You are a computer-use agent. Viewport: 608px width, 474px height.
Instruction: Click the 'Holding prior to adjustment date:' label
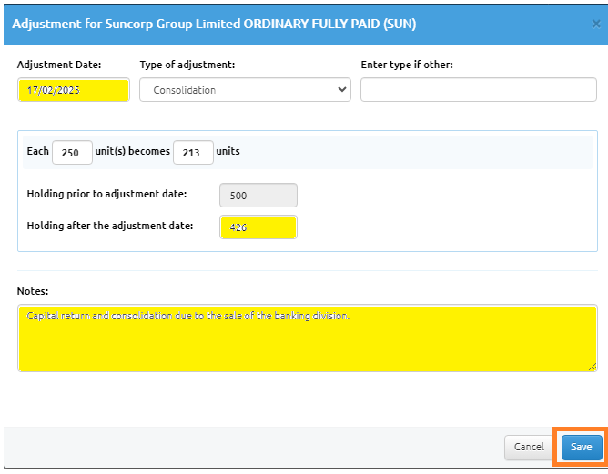coord(106,194)
